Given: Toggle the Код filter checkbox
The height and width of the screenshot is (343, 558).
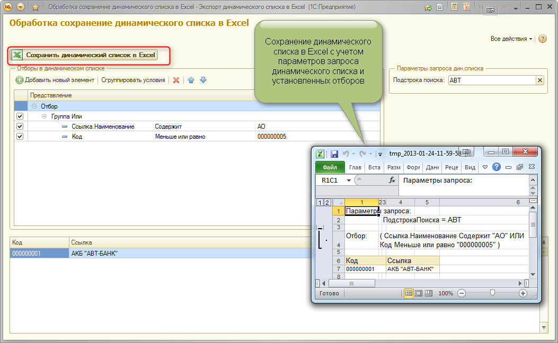Looking at the screenshot, I should point(20,137).
